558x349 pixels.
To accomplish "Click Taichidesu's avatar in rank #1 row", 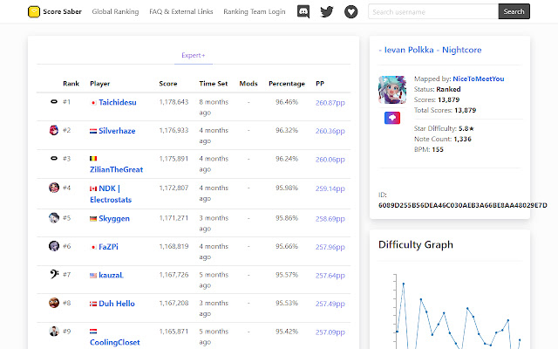I will click(x=54, y=102).
